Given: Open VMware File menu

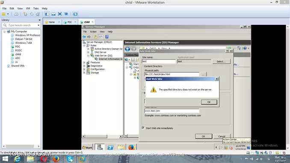Looking at the screenshot, I should [4, 8].
